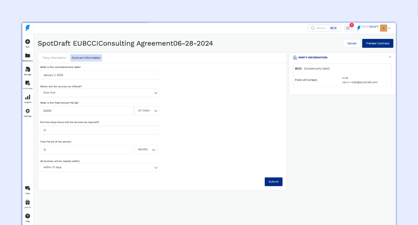Click the New plus icon in sidebar
Image resolution: width=418 pixels, height=225 pixels.
click(x=27, y=42)
